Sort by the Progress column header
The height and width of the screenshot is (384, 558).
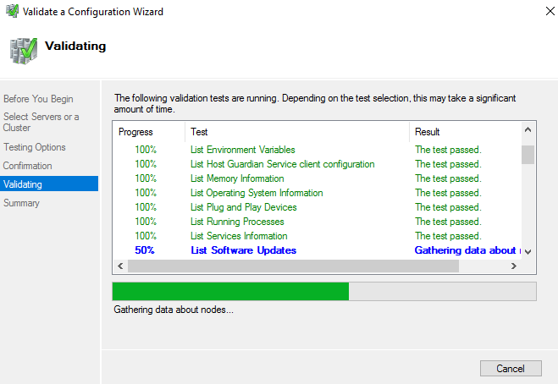coord(135,132)
